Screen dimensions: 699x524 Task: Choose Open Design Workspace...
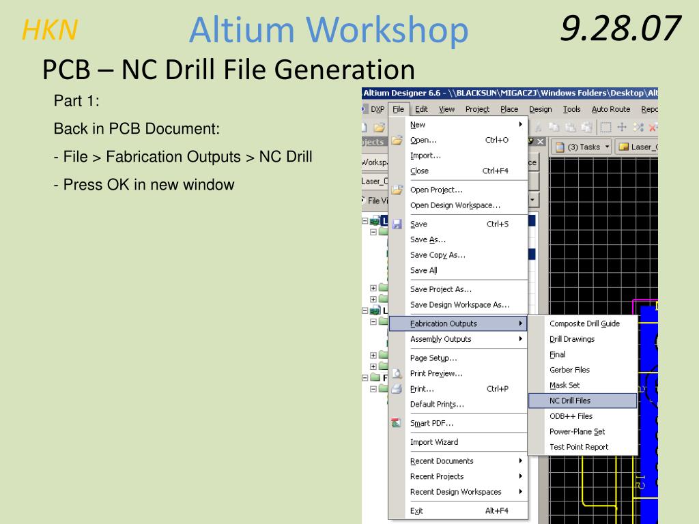tap(459, 205)
